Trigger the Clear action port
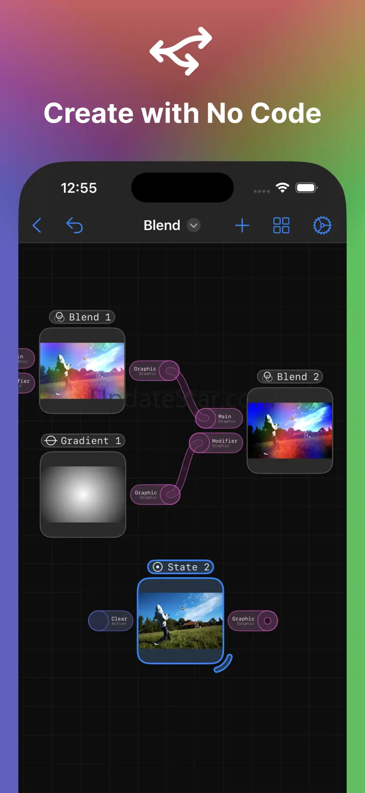365x793 pixels. pos(99,621)
